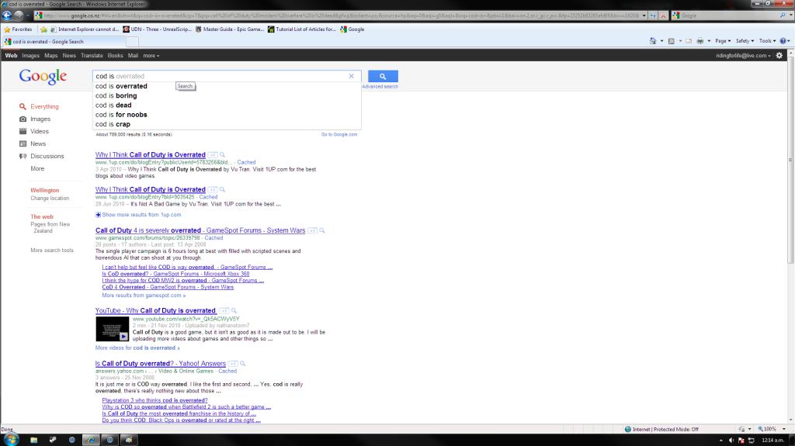
Task: Focus the Google search input field
Action: [220, 76]
